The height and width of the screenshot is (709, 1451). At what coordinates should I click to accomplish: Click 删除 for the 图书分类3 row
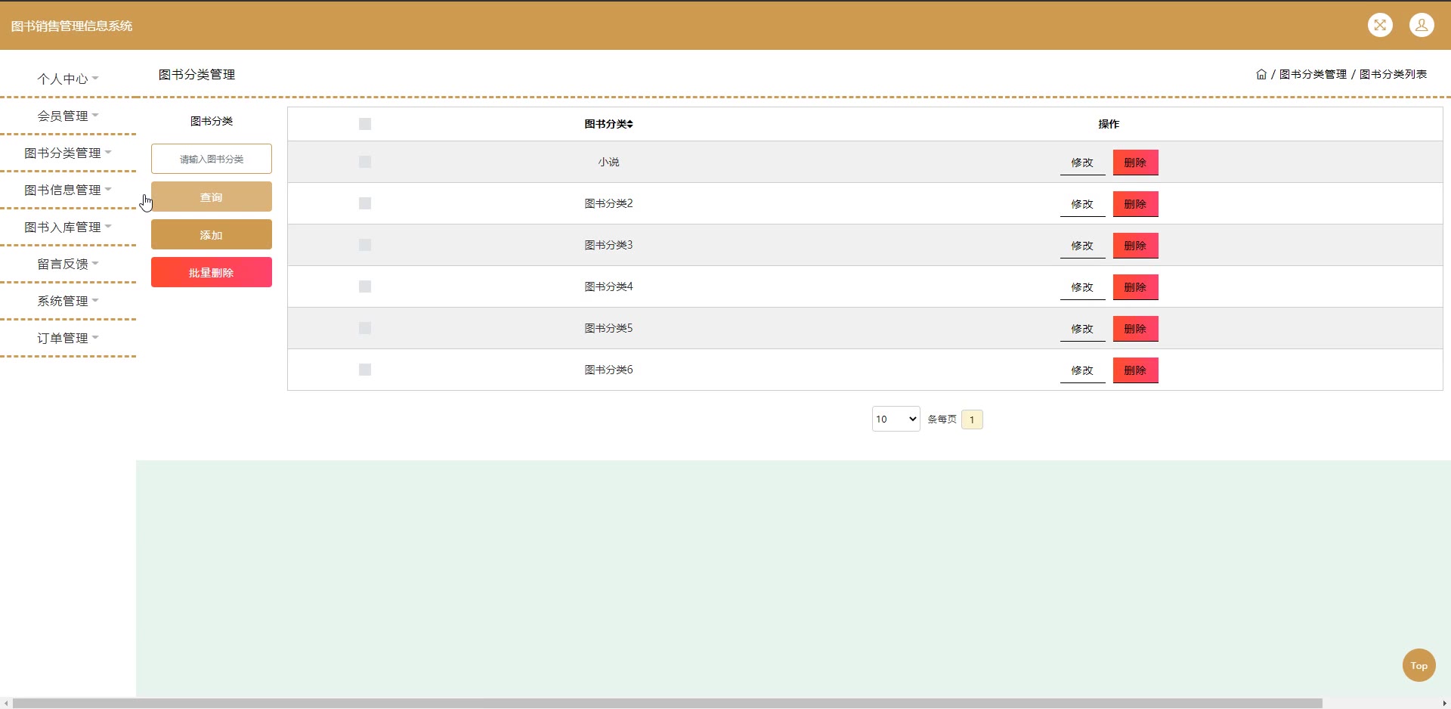pos(1135,246)
